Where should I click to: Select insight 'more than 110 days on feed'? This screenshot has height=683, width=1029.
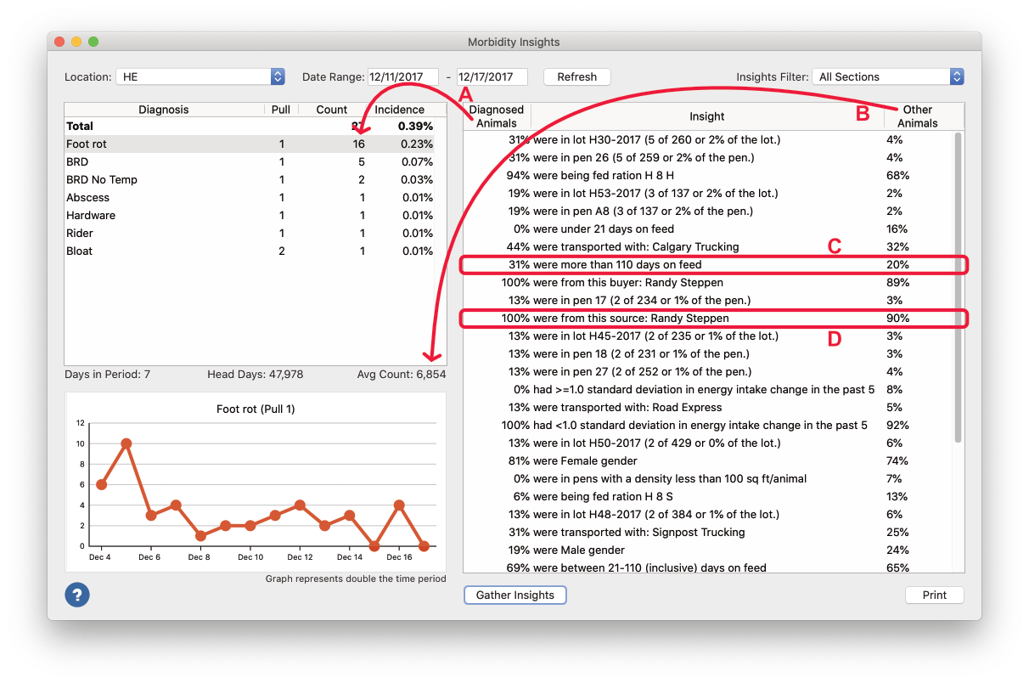coord(708,264)
